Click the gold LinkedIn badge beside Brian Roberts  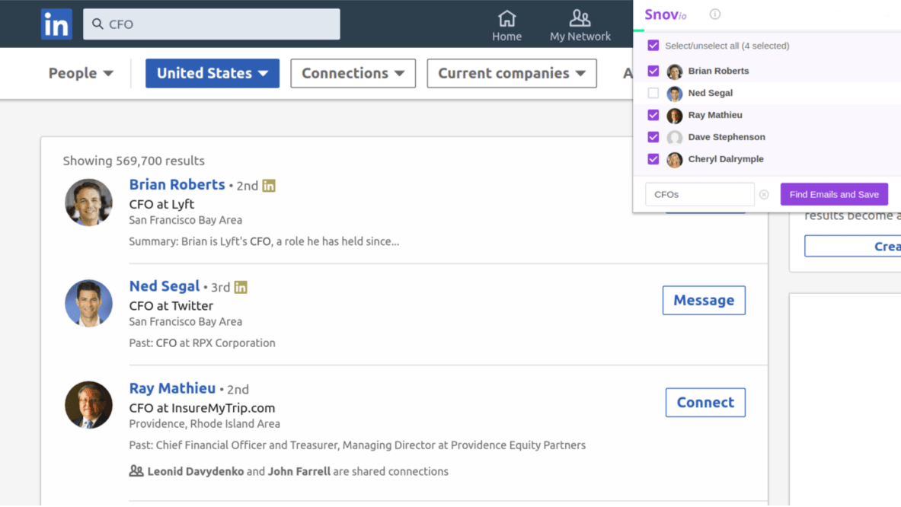pos(270,185)
